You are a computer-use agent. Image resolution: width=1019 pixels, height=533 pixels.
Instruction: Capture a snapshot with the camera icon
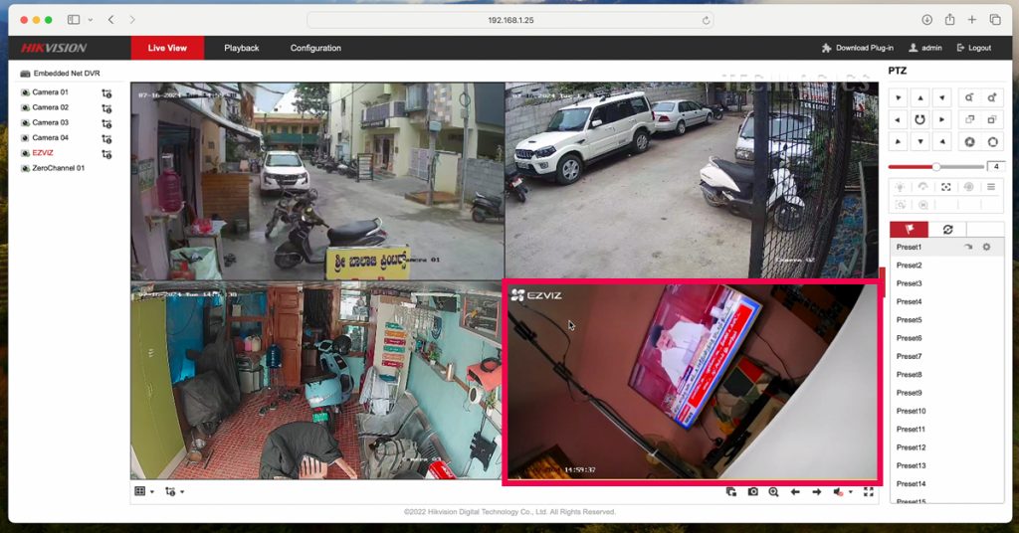point(753,492)
